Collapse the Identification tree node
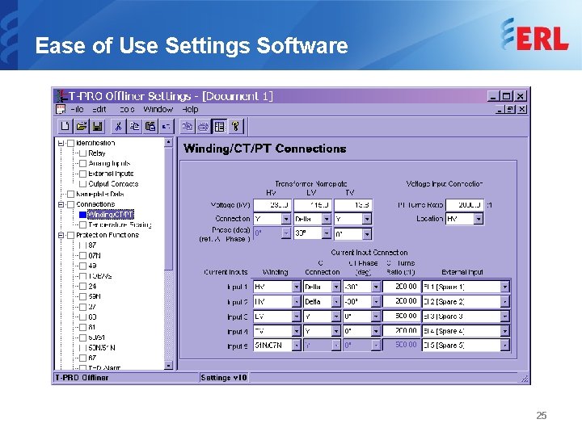 coord(61,143)
